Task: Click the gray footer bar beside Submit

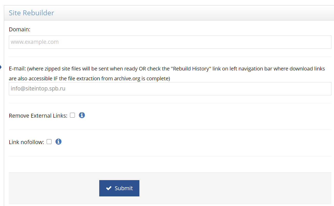Action: pos(233,188)
